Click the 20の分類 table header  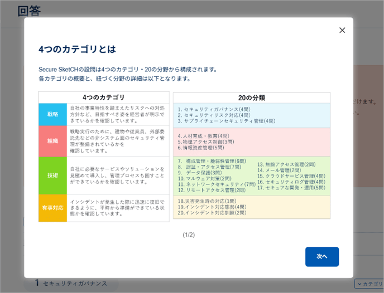point(252,98)
